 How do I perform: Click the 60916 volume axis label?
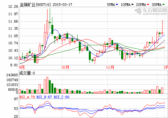coord(13,90)
